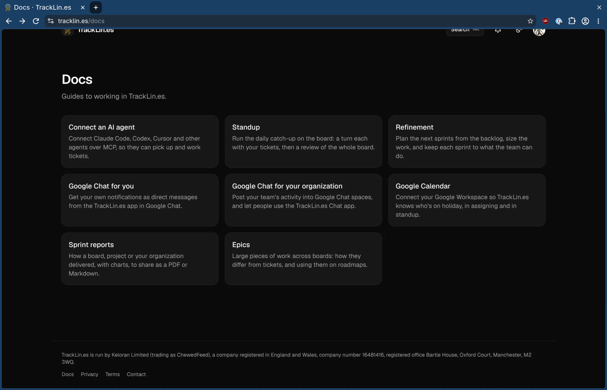Go forward in browser history

22,21
